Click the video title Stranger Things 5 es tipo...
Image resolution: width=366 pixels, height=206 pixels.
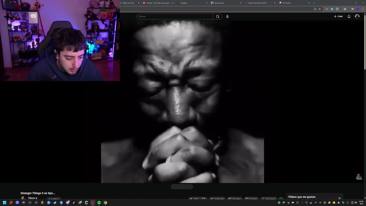38,193
